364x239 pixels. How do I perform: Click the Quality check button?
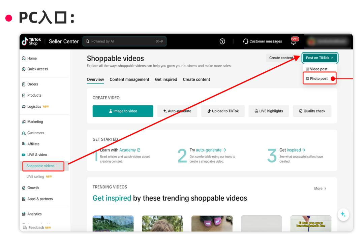312,111
